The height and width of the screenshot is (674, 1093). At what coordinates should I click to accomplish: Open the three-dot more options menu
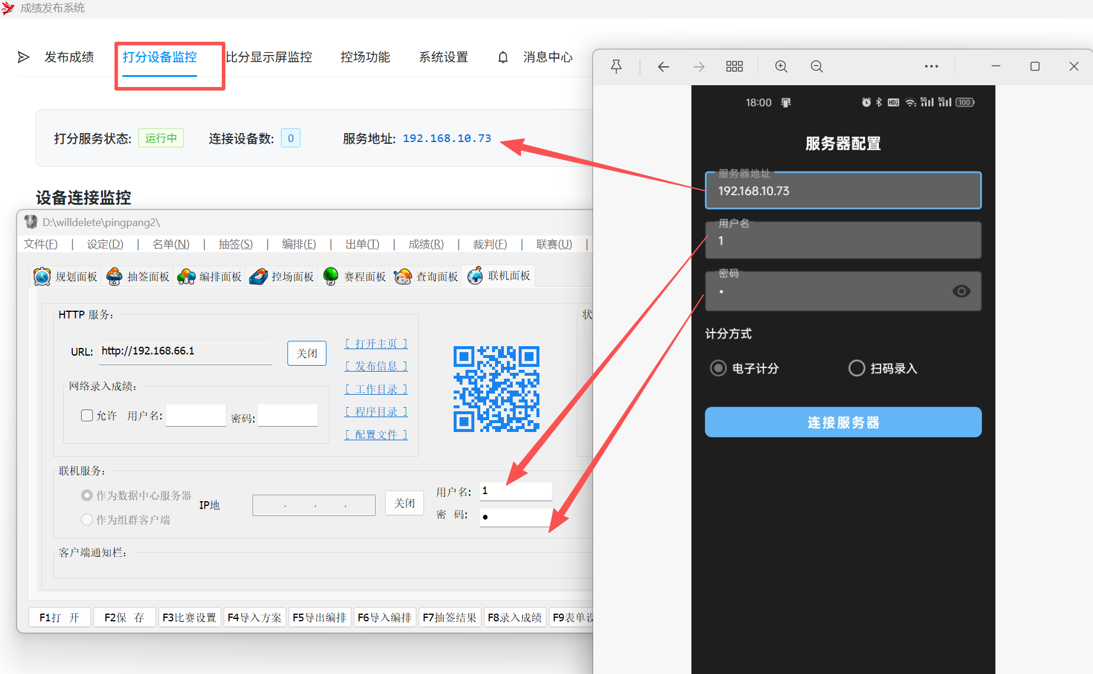pos(932,66)
